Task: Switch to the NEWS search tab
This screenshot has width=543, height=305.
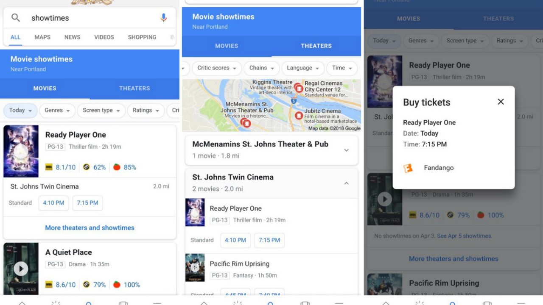Action: [x=72, y=37]
